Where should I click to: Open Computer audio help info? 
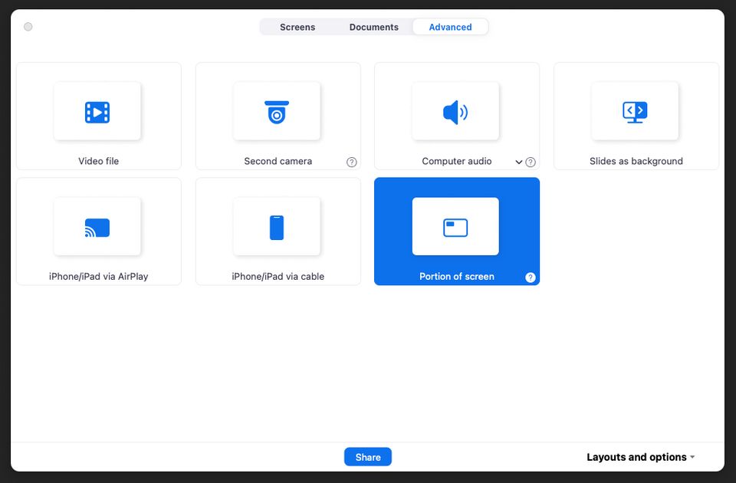click(530, 162)
